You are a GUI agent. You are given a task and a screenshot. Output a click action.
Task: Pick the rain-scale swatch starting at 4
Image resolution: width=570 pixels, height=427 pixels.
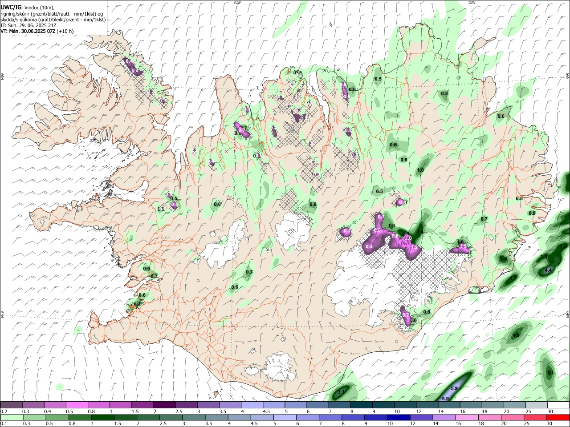[239, 417]
